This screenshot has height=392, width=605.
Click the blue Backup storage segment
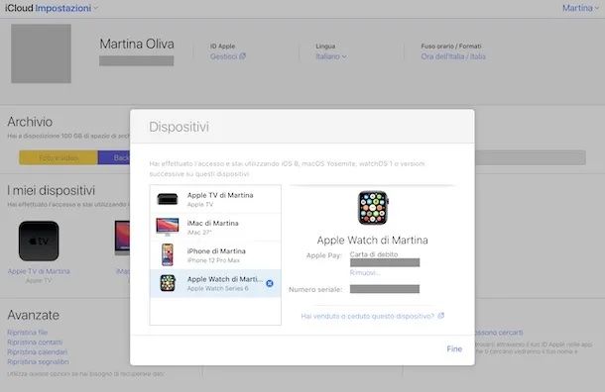click(114, 157)
